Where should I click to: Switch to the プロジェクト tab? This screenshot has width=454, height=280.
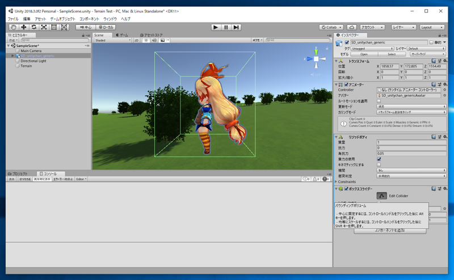[18, 174]
